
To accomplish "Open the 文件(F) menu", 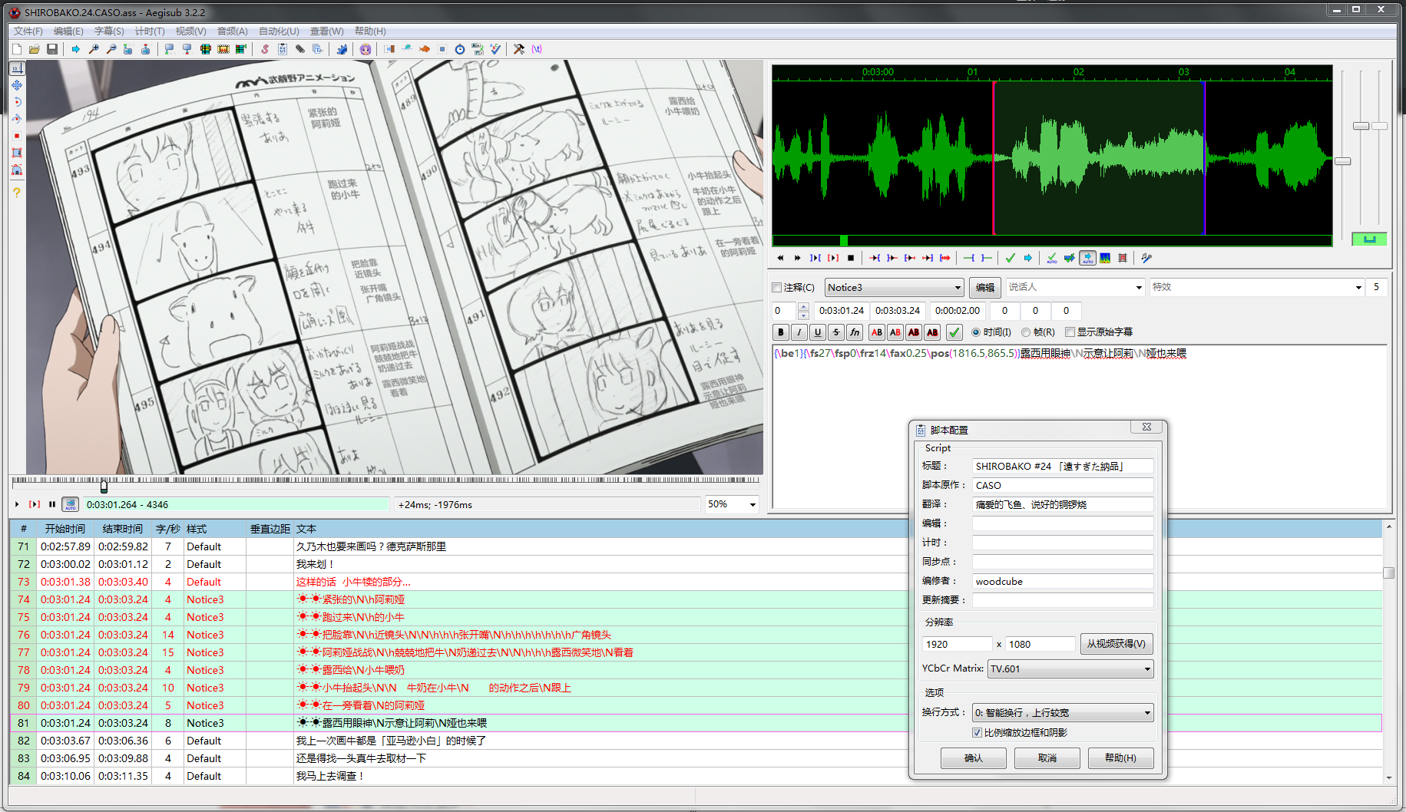I will [28, 31].
